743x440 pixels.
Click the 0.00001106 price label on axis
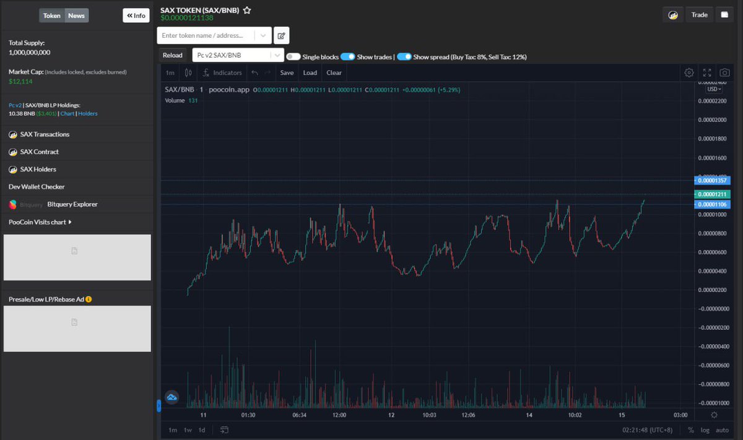[x=713, y=204]
